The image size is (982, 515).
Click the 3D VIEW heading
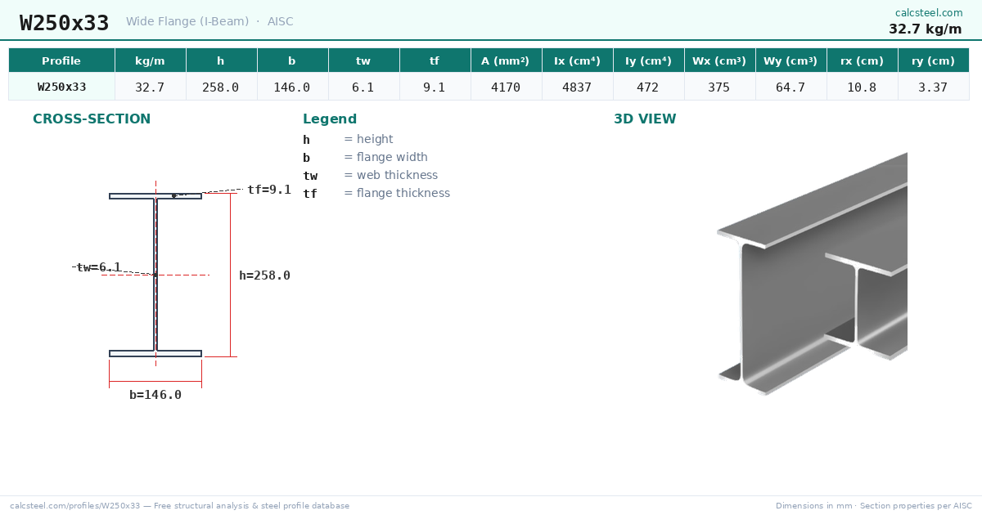click(x=645, y=119)
